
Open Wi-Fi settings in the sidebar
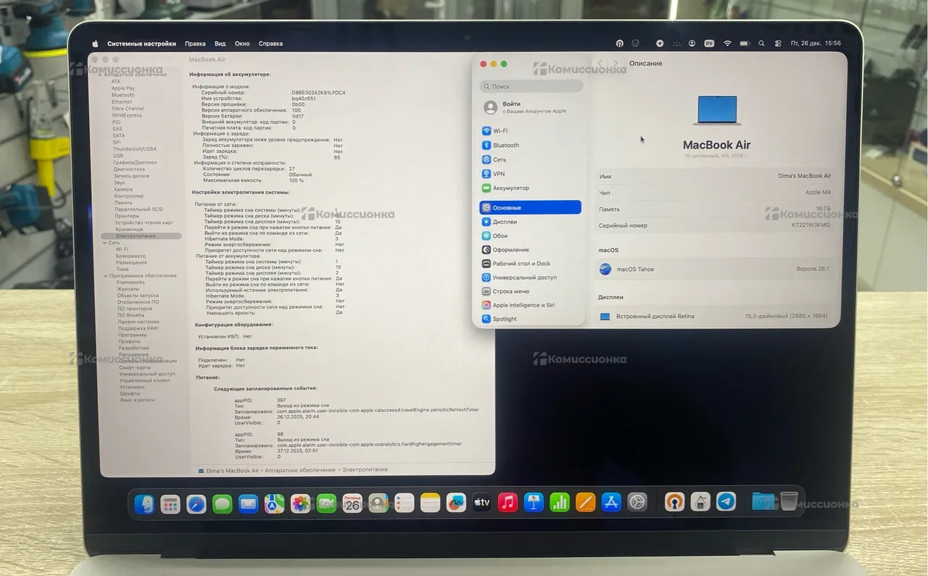[x=500, y=131]
